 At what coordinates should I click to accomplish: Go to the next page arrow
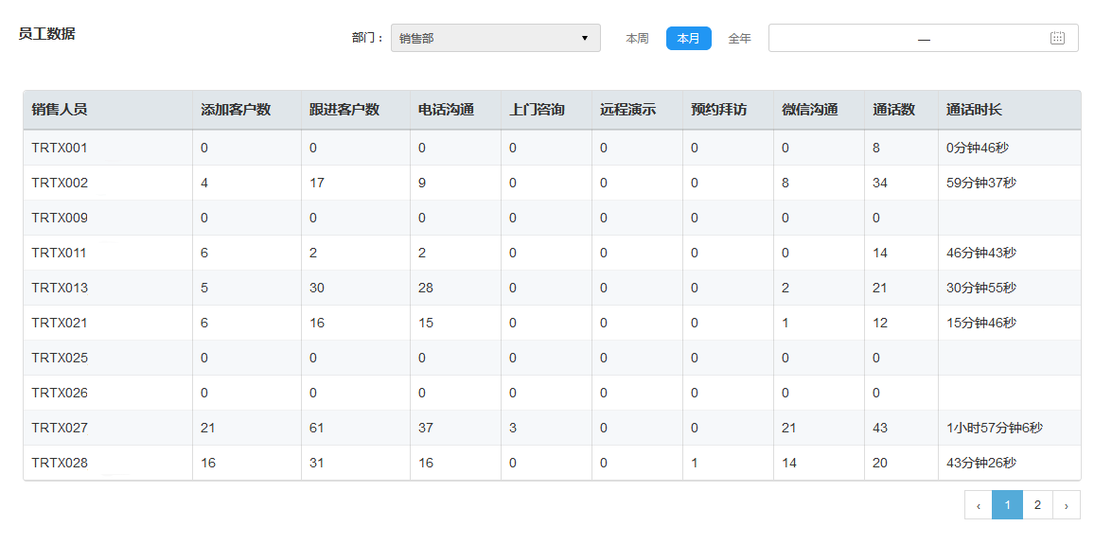click(x=1067, y=506)
